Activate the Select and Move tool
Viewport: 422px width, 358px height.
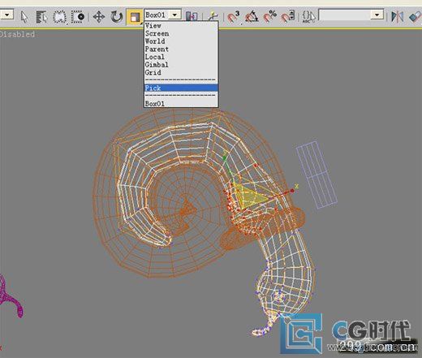click(99, 17)
